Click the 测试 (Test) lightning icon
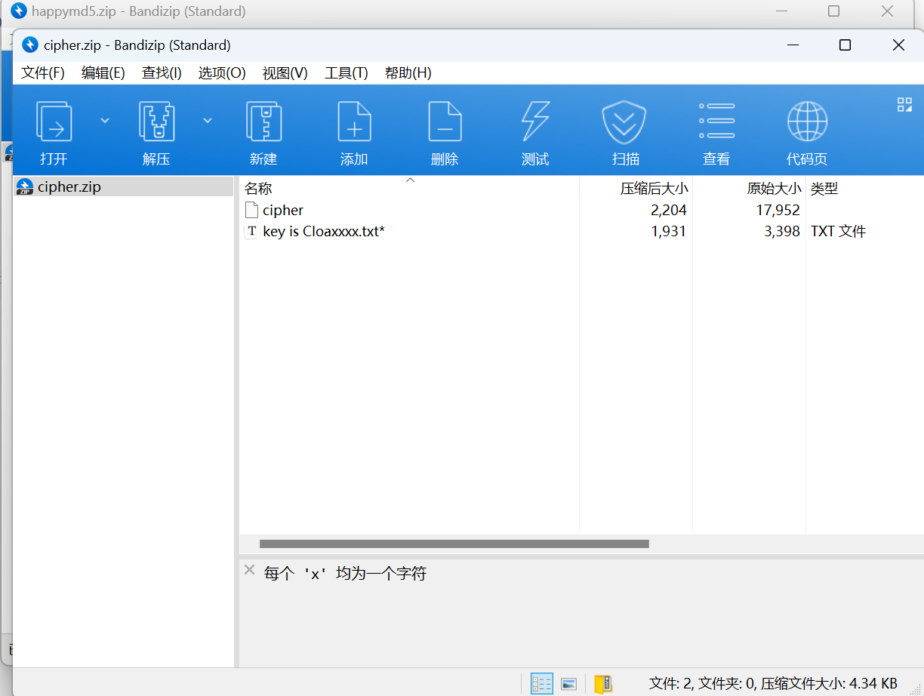 [535, 122]
